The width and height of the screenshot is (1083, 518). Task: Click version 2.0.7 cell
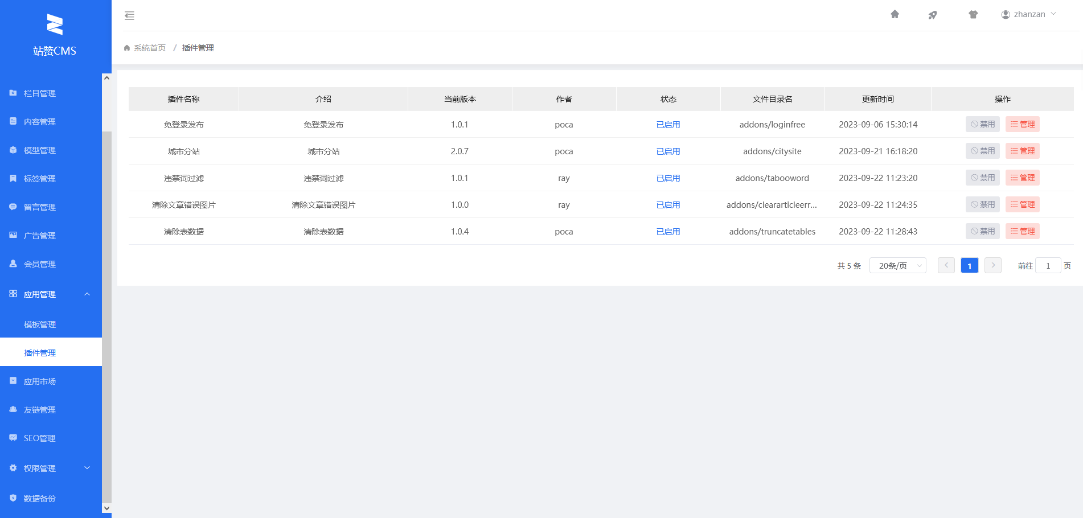[x=460, y=151]
